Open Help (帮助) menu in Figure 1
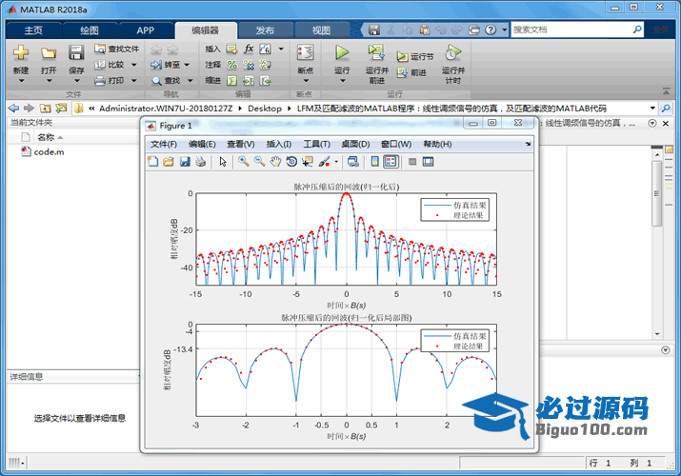This screenshot has height=476, width=681. click(437, 144)
